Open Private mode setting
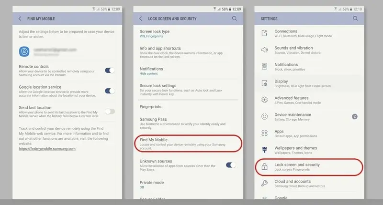 click(188, 184)
